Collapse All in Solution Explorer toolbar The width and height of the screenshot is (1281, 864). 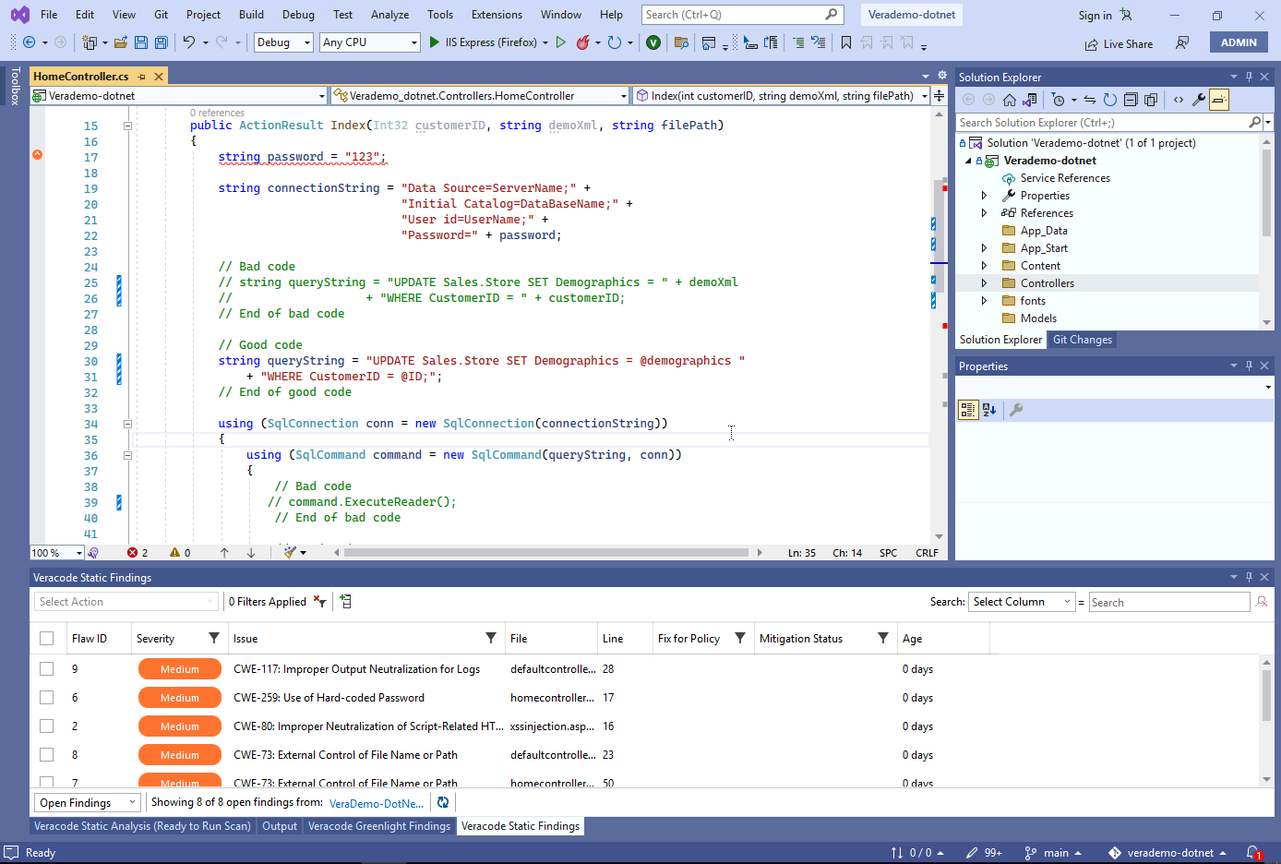click(x=1131, y=100)
